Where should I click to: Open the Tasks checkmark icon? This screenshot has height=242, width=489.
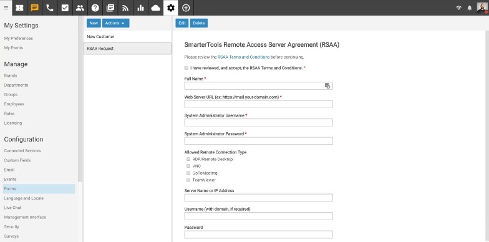[65, 7]
